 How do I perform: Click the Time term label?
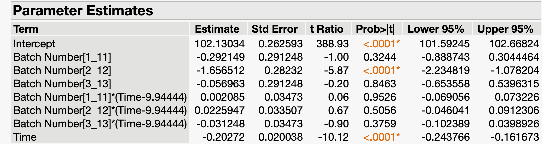tap(25, 137)
